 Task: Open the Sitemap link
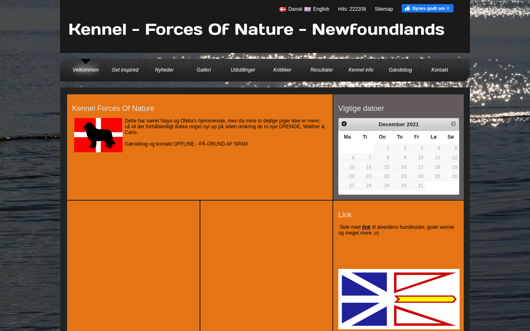coord(384,9)
